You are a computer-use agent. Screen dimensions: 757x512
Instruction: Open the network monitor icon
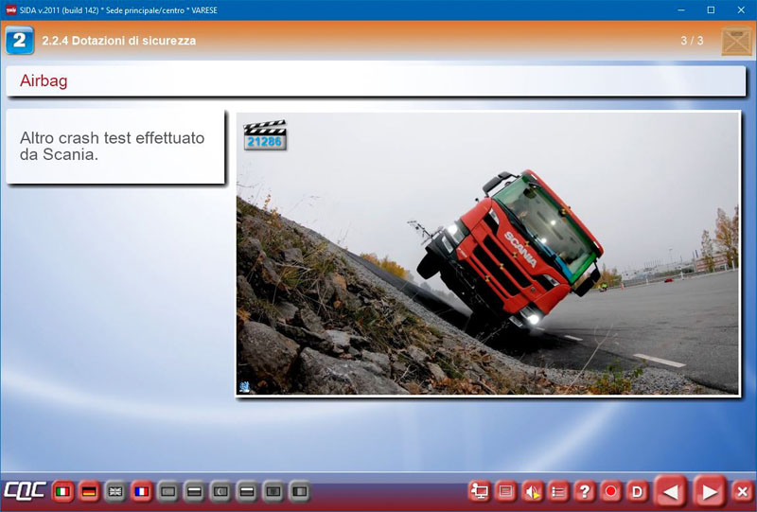480,491
